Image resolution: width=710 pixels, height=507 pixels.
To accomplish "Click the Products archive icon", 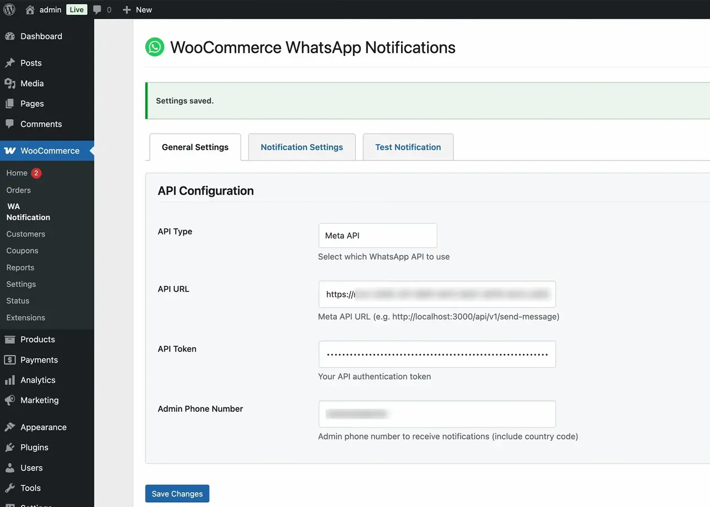I will click(10, 339).
